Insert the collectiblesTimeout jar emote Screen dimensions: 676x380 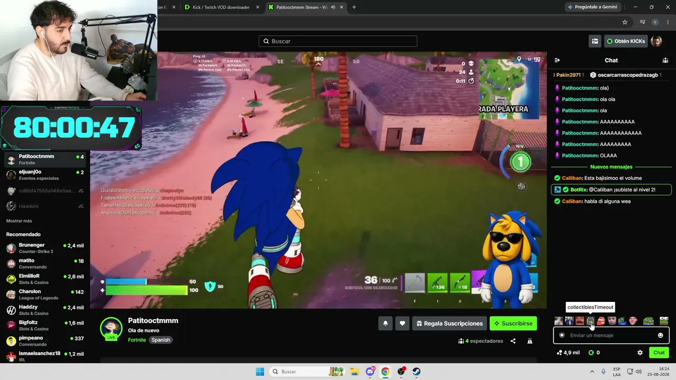pos(590,321)
